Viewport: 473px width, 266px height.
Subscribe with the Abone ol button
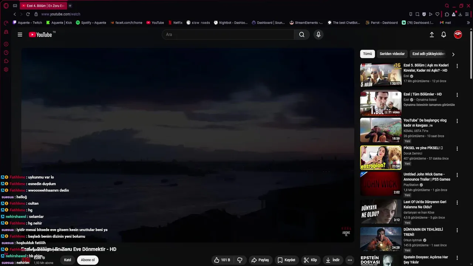pyautogui.click(x=88, y=260)
